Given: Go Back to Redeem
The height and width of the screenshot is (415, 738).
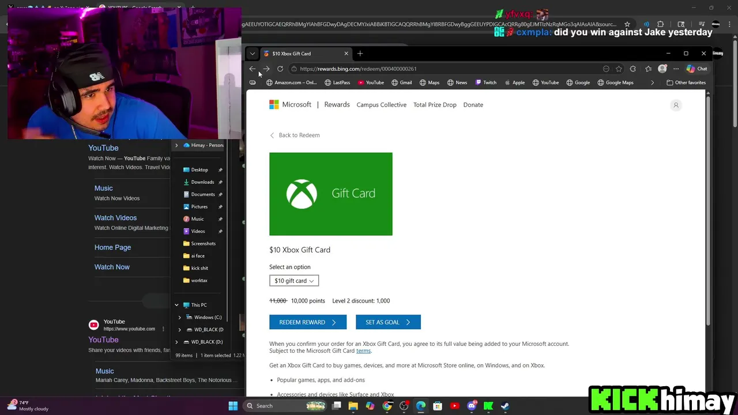Looking at the screenshot, I should click(295, 135).
